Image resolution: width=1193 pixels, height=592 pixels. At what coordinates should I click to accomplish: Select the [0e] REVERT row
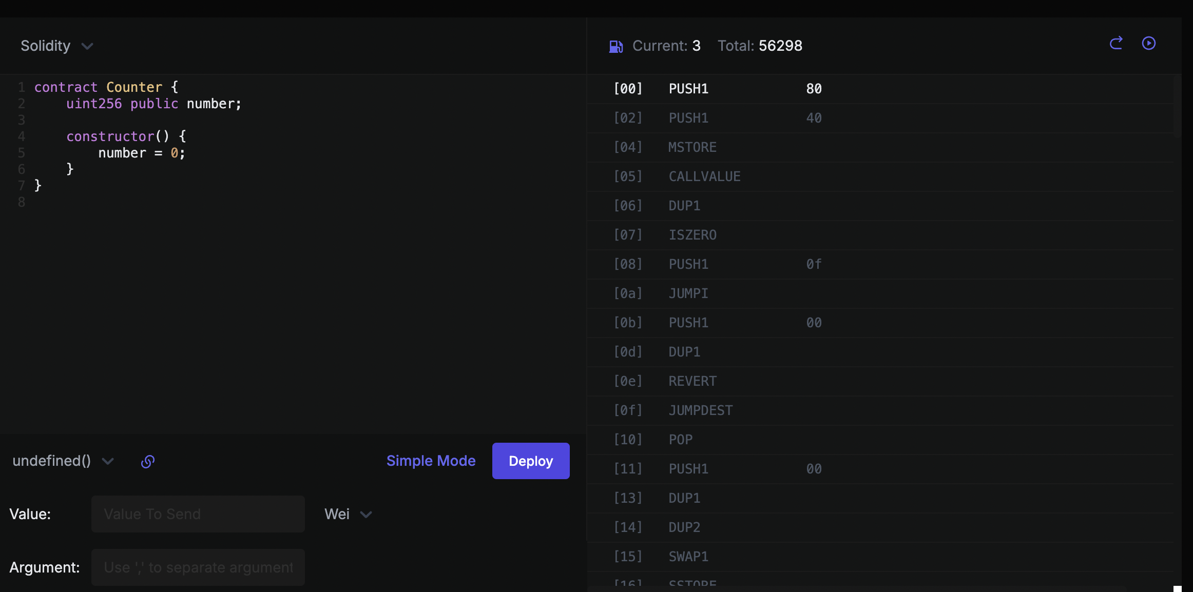point(880,381)
